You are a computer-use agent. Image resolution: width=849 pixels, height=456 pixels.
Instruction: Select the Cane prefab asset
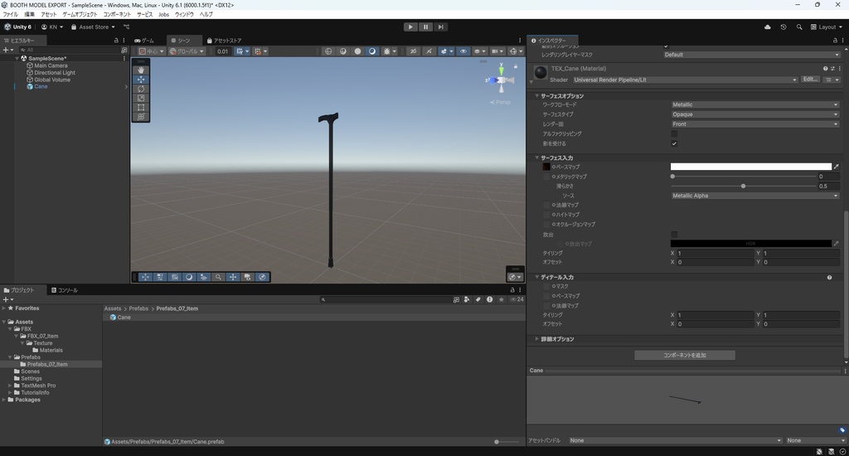point(120,318)
